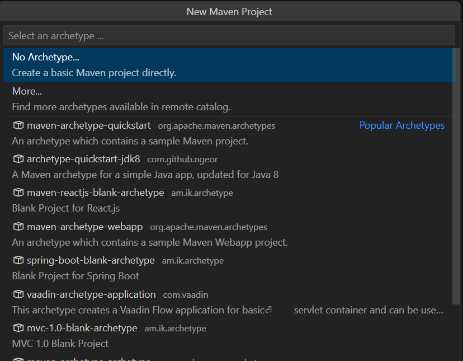
Task: Choose the maven-archetype-quickstart archetype name
Action: [x=88, y=125]
